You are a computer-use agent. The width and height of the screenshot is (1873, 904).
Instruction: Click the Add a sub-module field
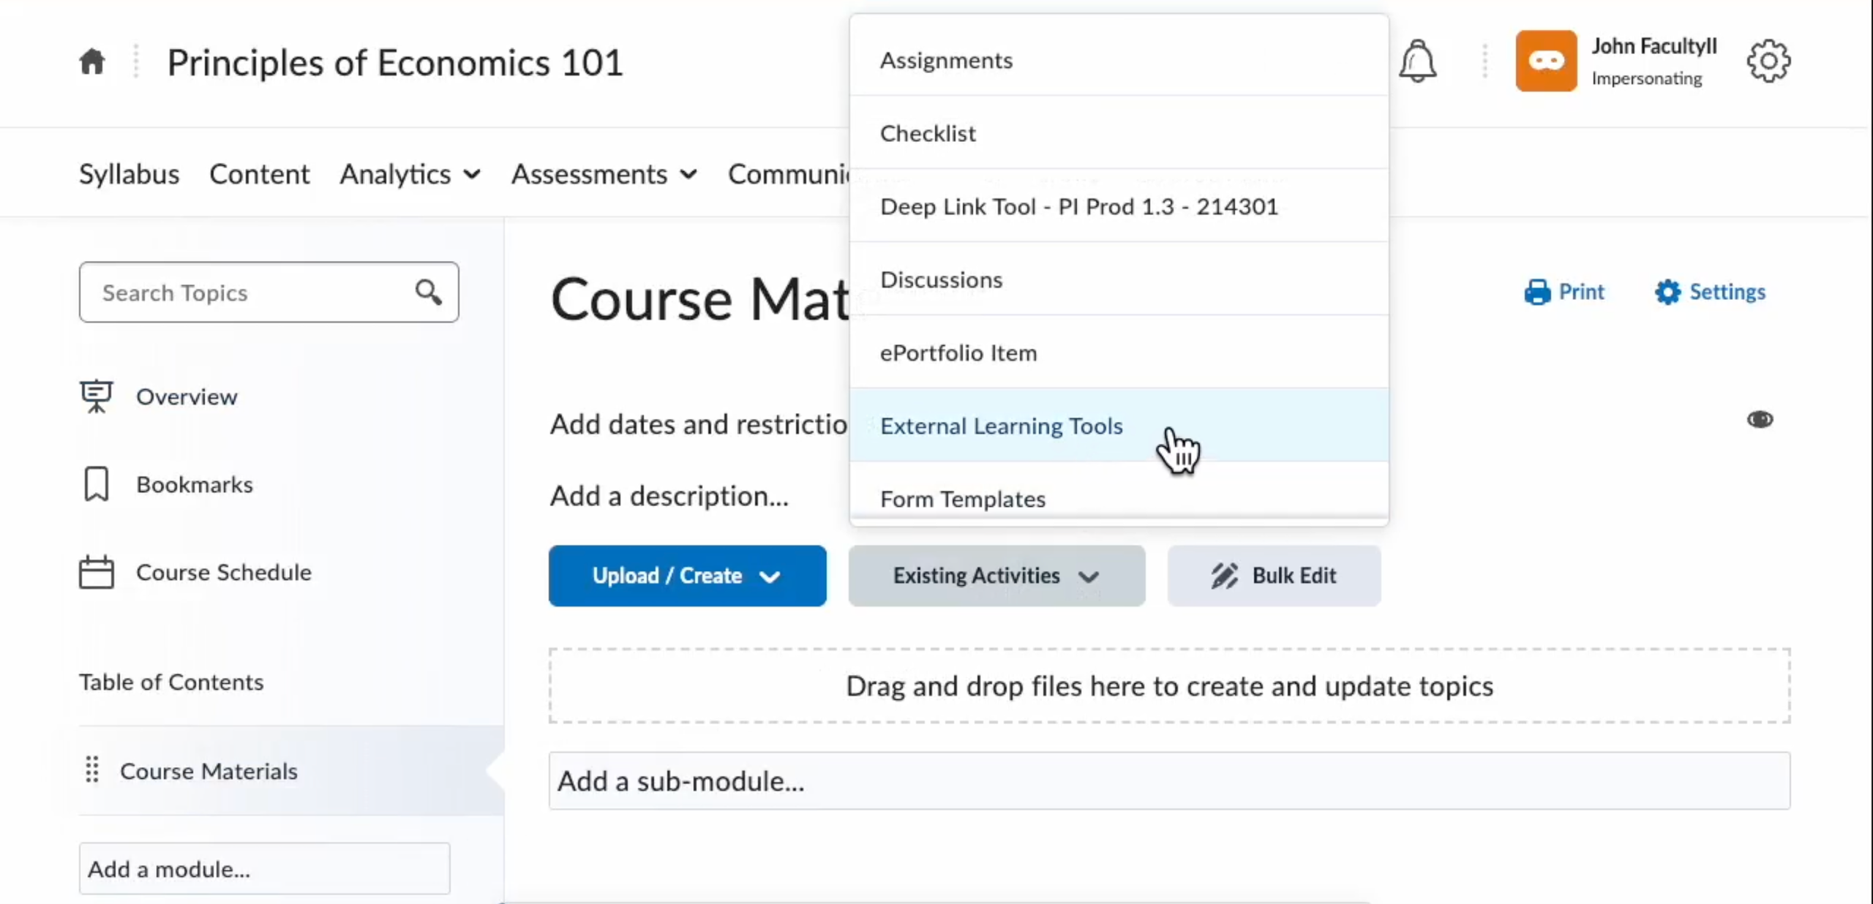(1169, 780)
